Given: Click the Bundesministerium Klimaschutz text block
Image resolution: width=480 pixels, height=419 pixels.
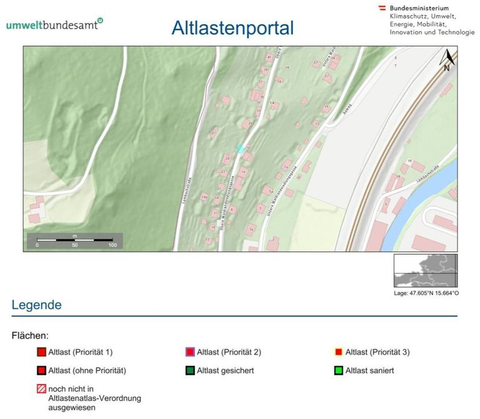Looking at the screenshot, I should tap(432, 20).
